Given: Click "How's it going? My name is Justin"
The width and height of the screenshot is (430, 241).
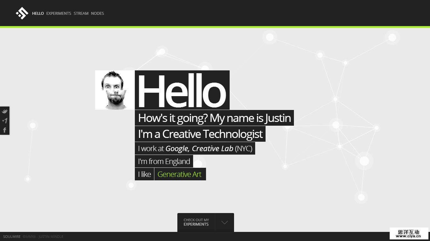Looking at the screenshot, I should (214, 118).
